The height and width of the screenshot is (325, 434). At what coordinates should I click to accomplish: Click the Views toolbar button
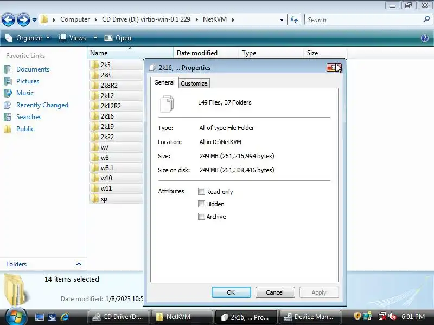pyautogui.click(x=73, y=38)
